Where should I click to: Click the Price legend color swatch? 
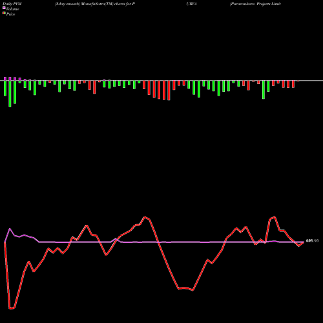tap(4, 14)
